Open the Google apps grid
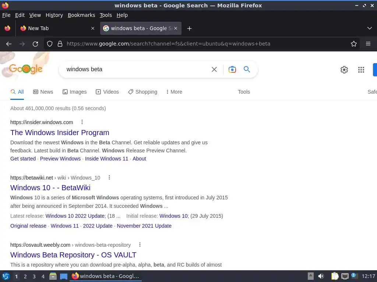377x282 pixels. coord(361,69)
